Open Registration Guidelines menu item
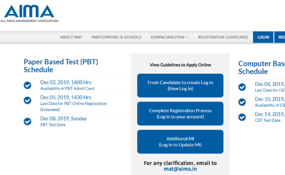This screenshot has height=175, width=285. [x=223, y=37]
